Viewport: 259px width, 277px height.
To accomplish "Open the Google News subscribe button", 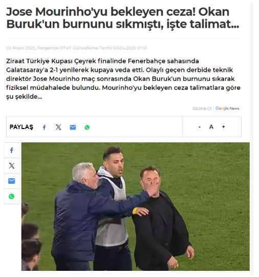I will coord(227,109).
